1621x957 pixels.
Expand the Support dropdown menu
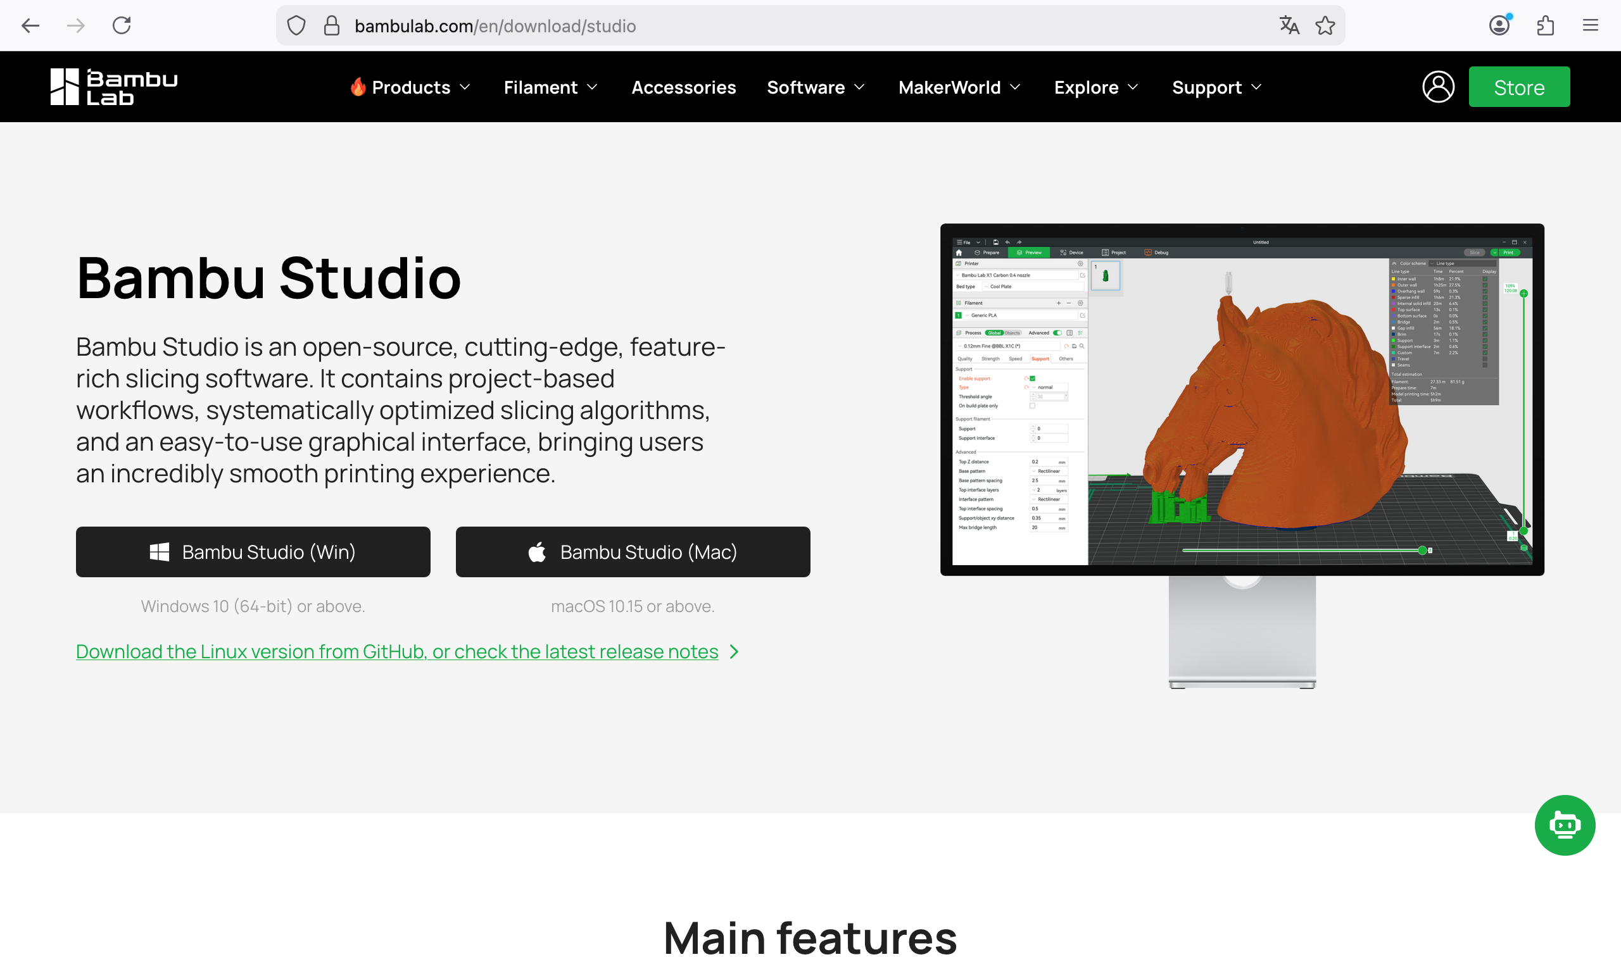point(1216,87)
